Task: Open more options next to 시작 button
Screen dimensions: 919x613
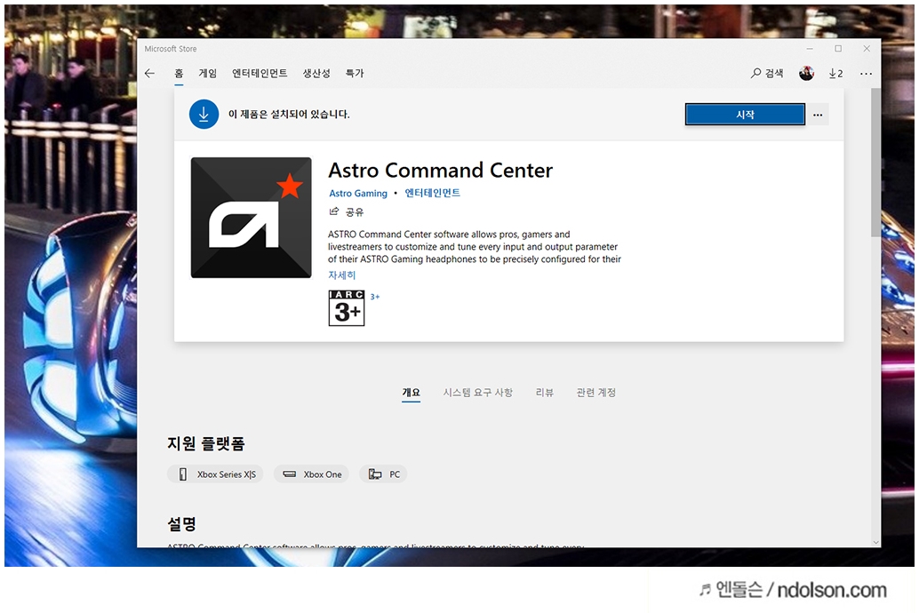Action: coord(818,115)
